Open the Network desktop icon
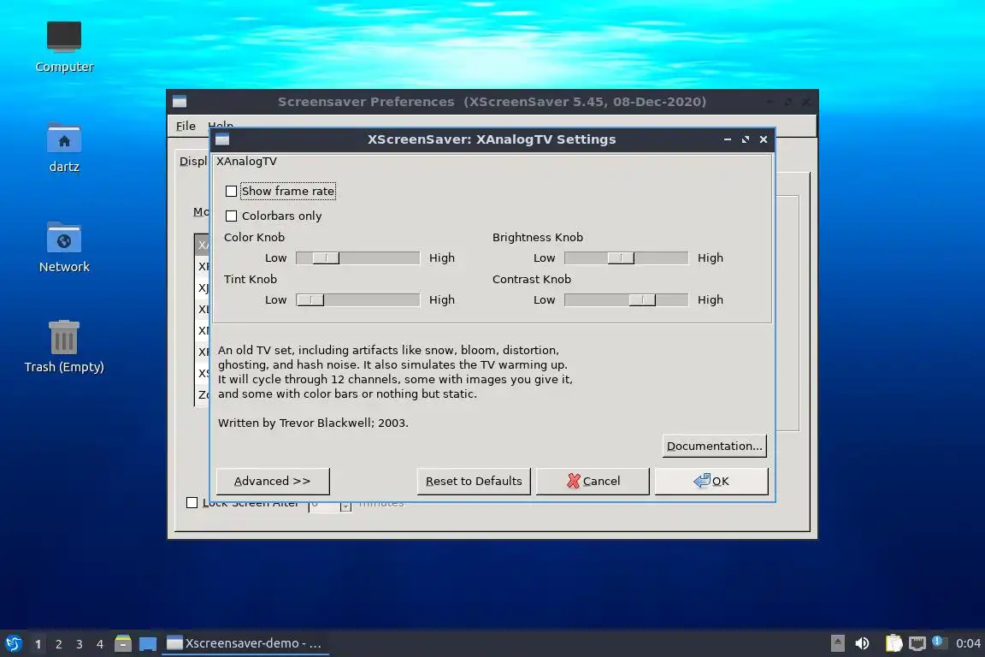 (64, 247)
